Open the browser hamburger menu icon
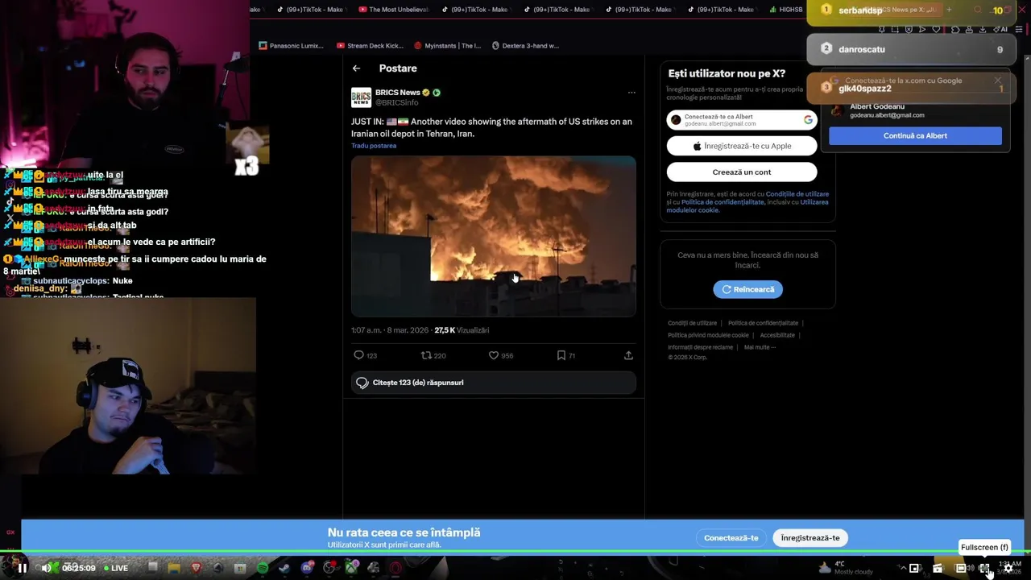 (1019, 29)
